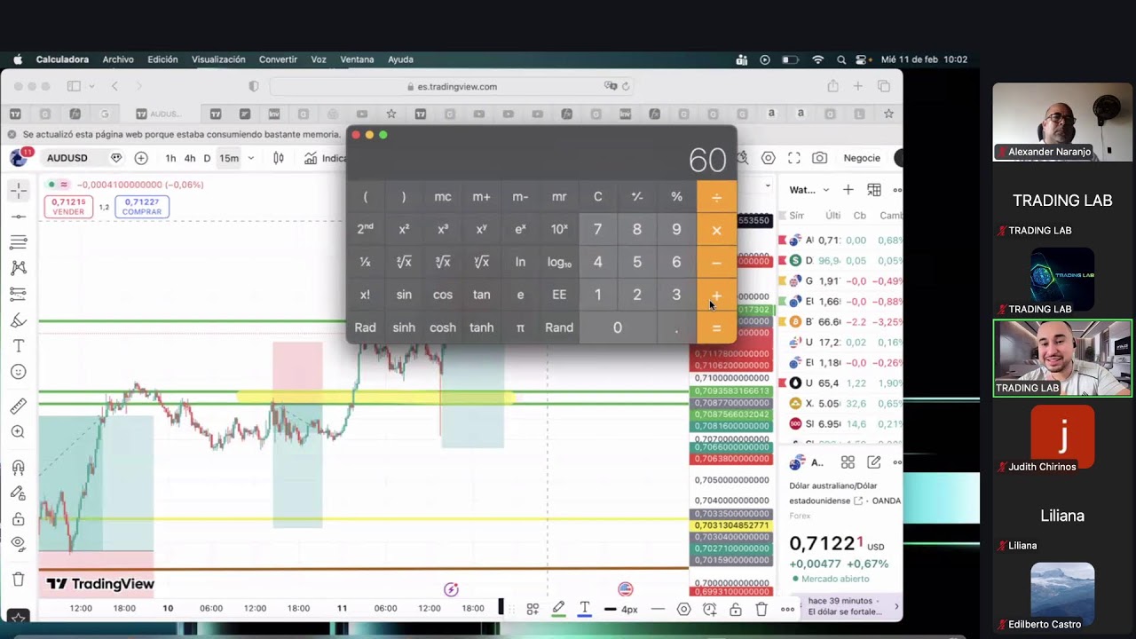Expand the timeframe dropdown chevron
Screen dimensions: 1136x639
(x=251, y=158)
